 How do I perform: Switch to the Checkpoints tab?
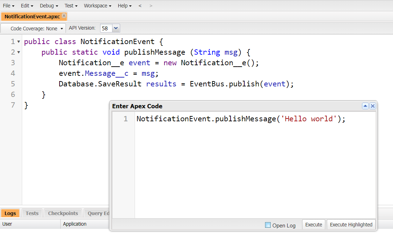click(63, 213)
